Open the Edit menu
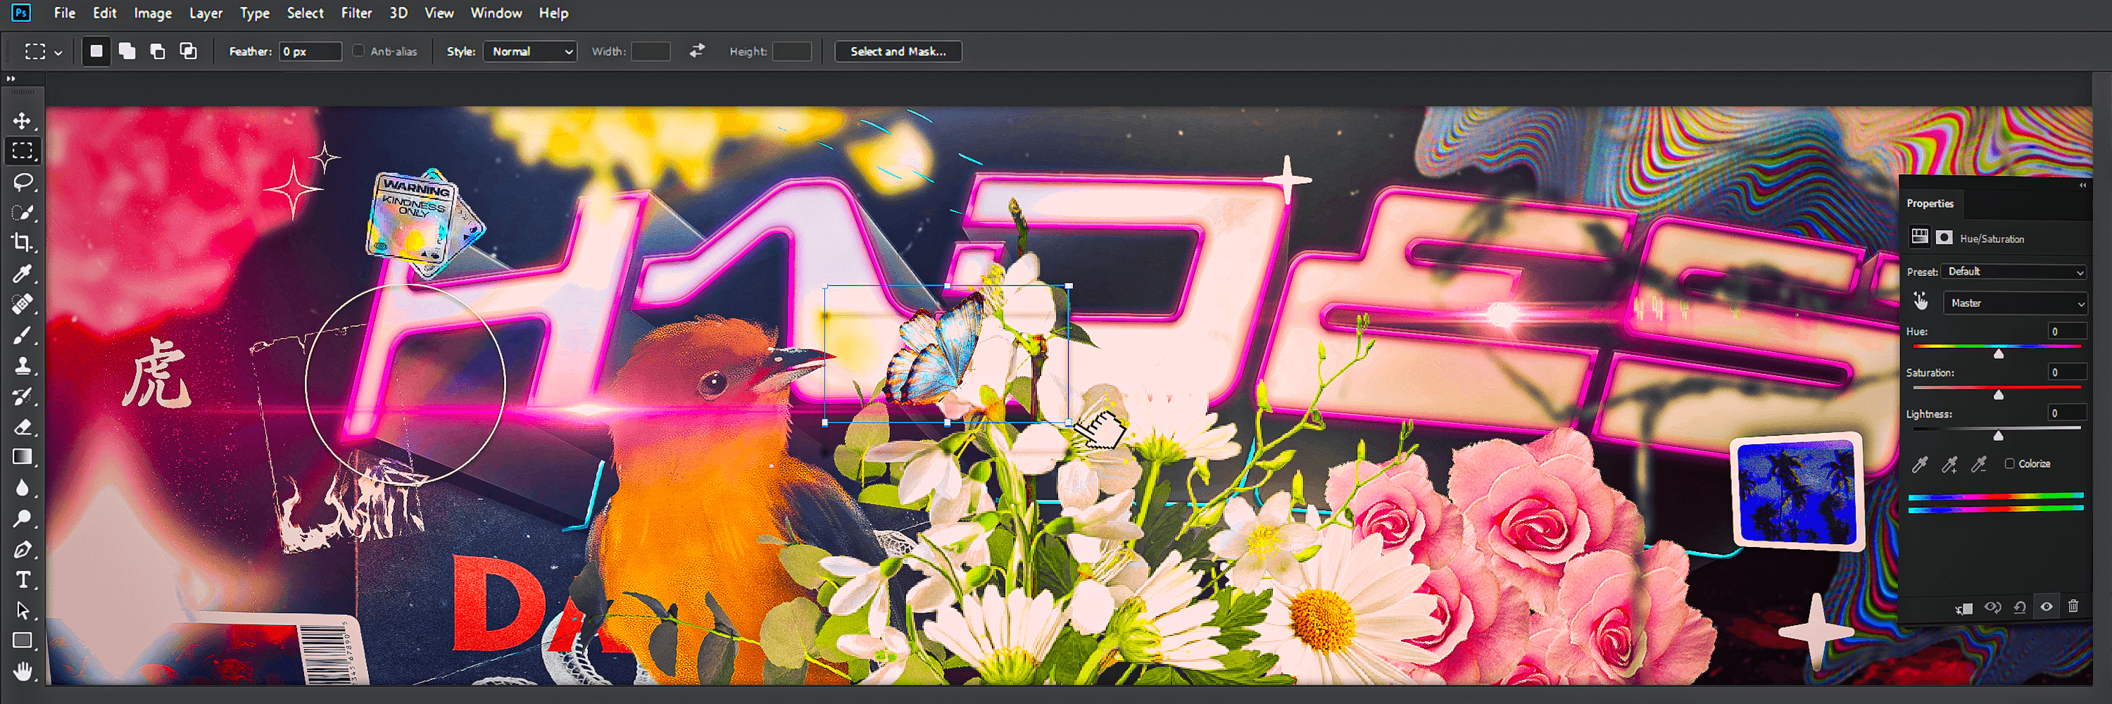Image resolution: width=2112 pixels, height=704 pixels. pyautogui.click(x=104, y=13)
